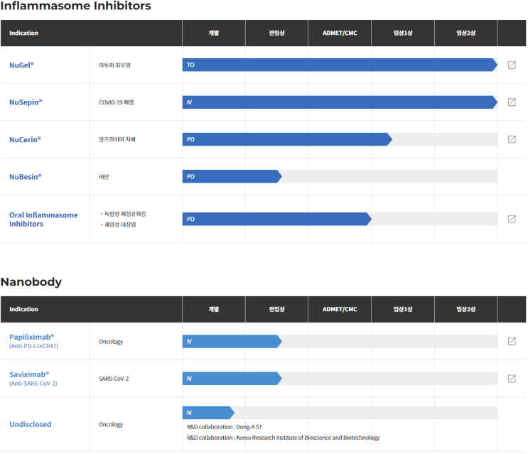Click the NuGel product name link
528x454 pixels.
pos(21,65)
